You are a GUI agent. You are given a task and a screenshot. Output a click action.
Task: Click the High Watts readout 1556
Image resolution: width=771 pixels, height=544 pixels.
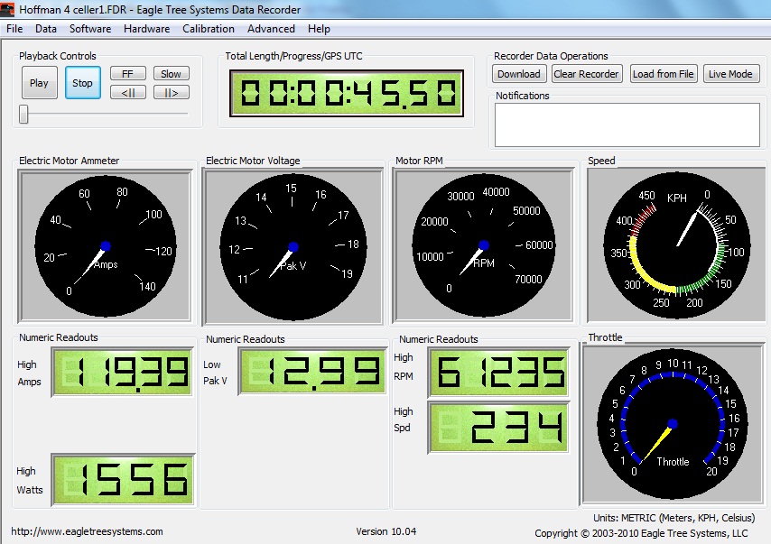tap(123, 480)
